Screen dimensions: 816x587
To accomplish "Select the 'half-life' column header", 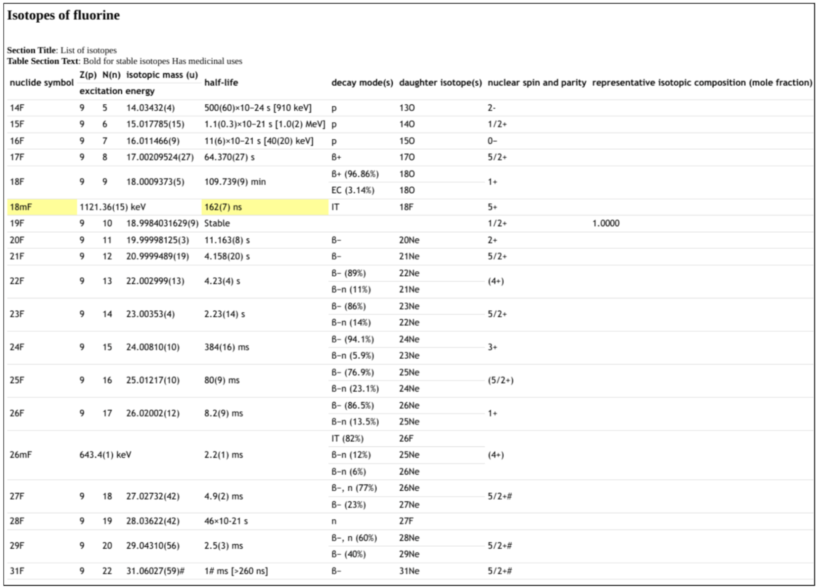I will (221, 82).
